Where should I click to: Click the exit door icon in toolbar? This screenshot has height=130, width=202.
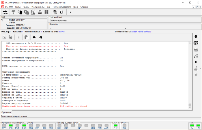[x=61, y=12]
